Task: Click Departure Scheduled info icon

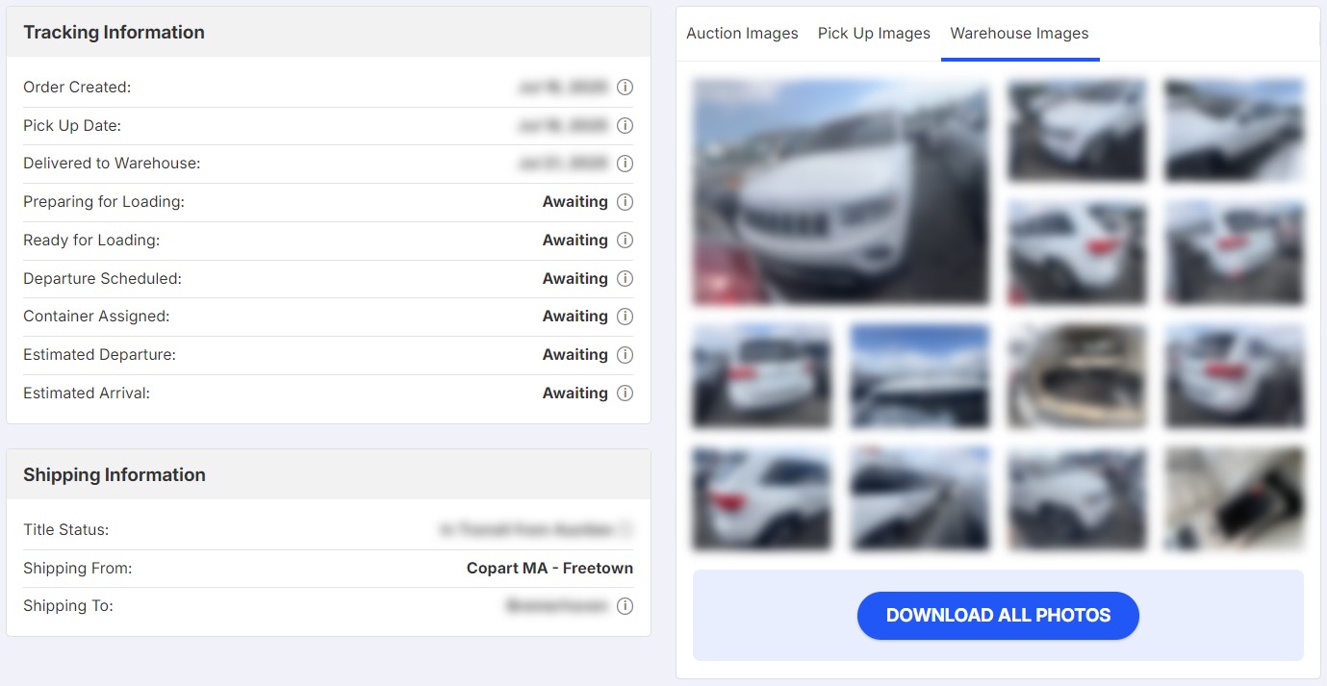Action: coord(625,279)
